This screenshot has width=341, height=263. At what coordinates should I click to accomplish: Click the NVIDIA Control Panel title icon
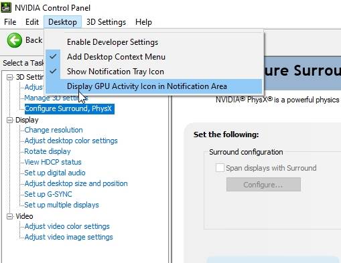(6, 7)
